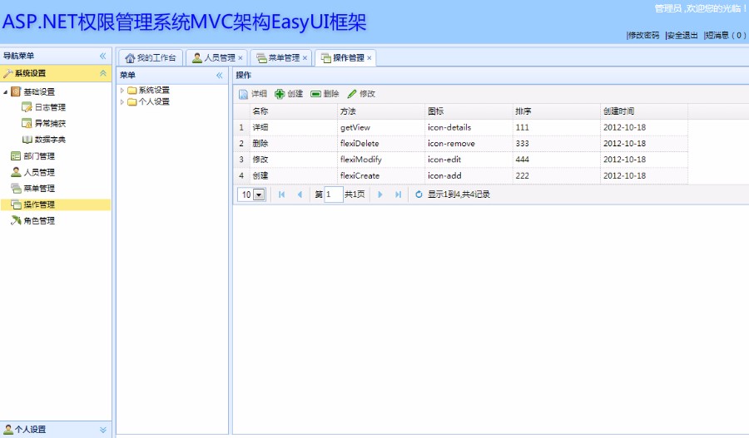
Task: Go to first page in pager
Action: point(282,194)
